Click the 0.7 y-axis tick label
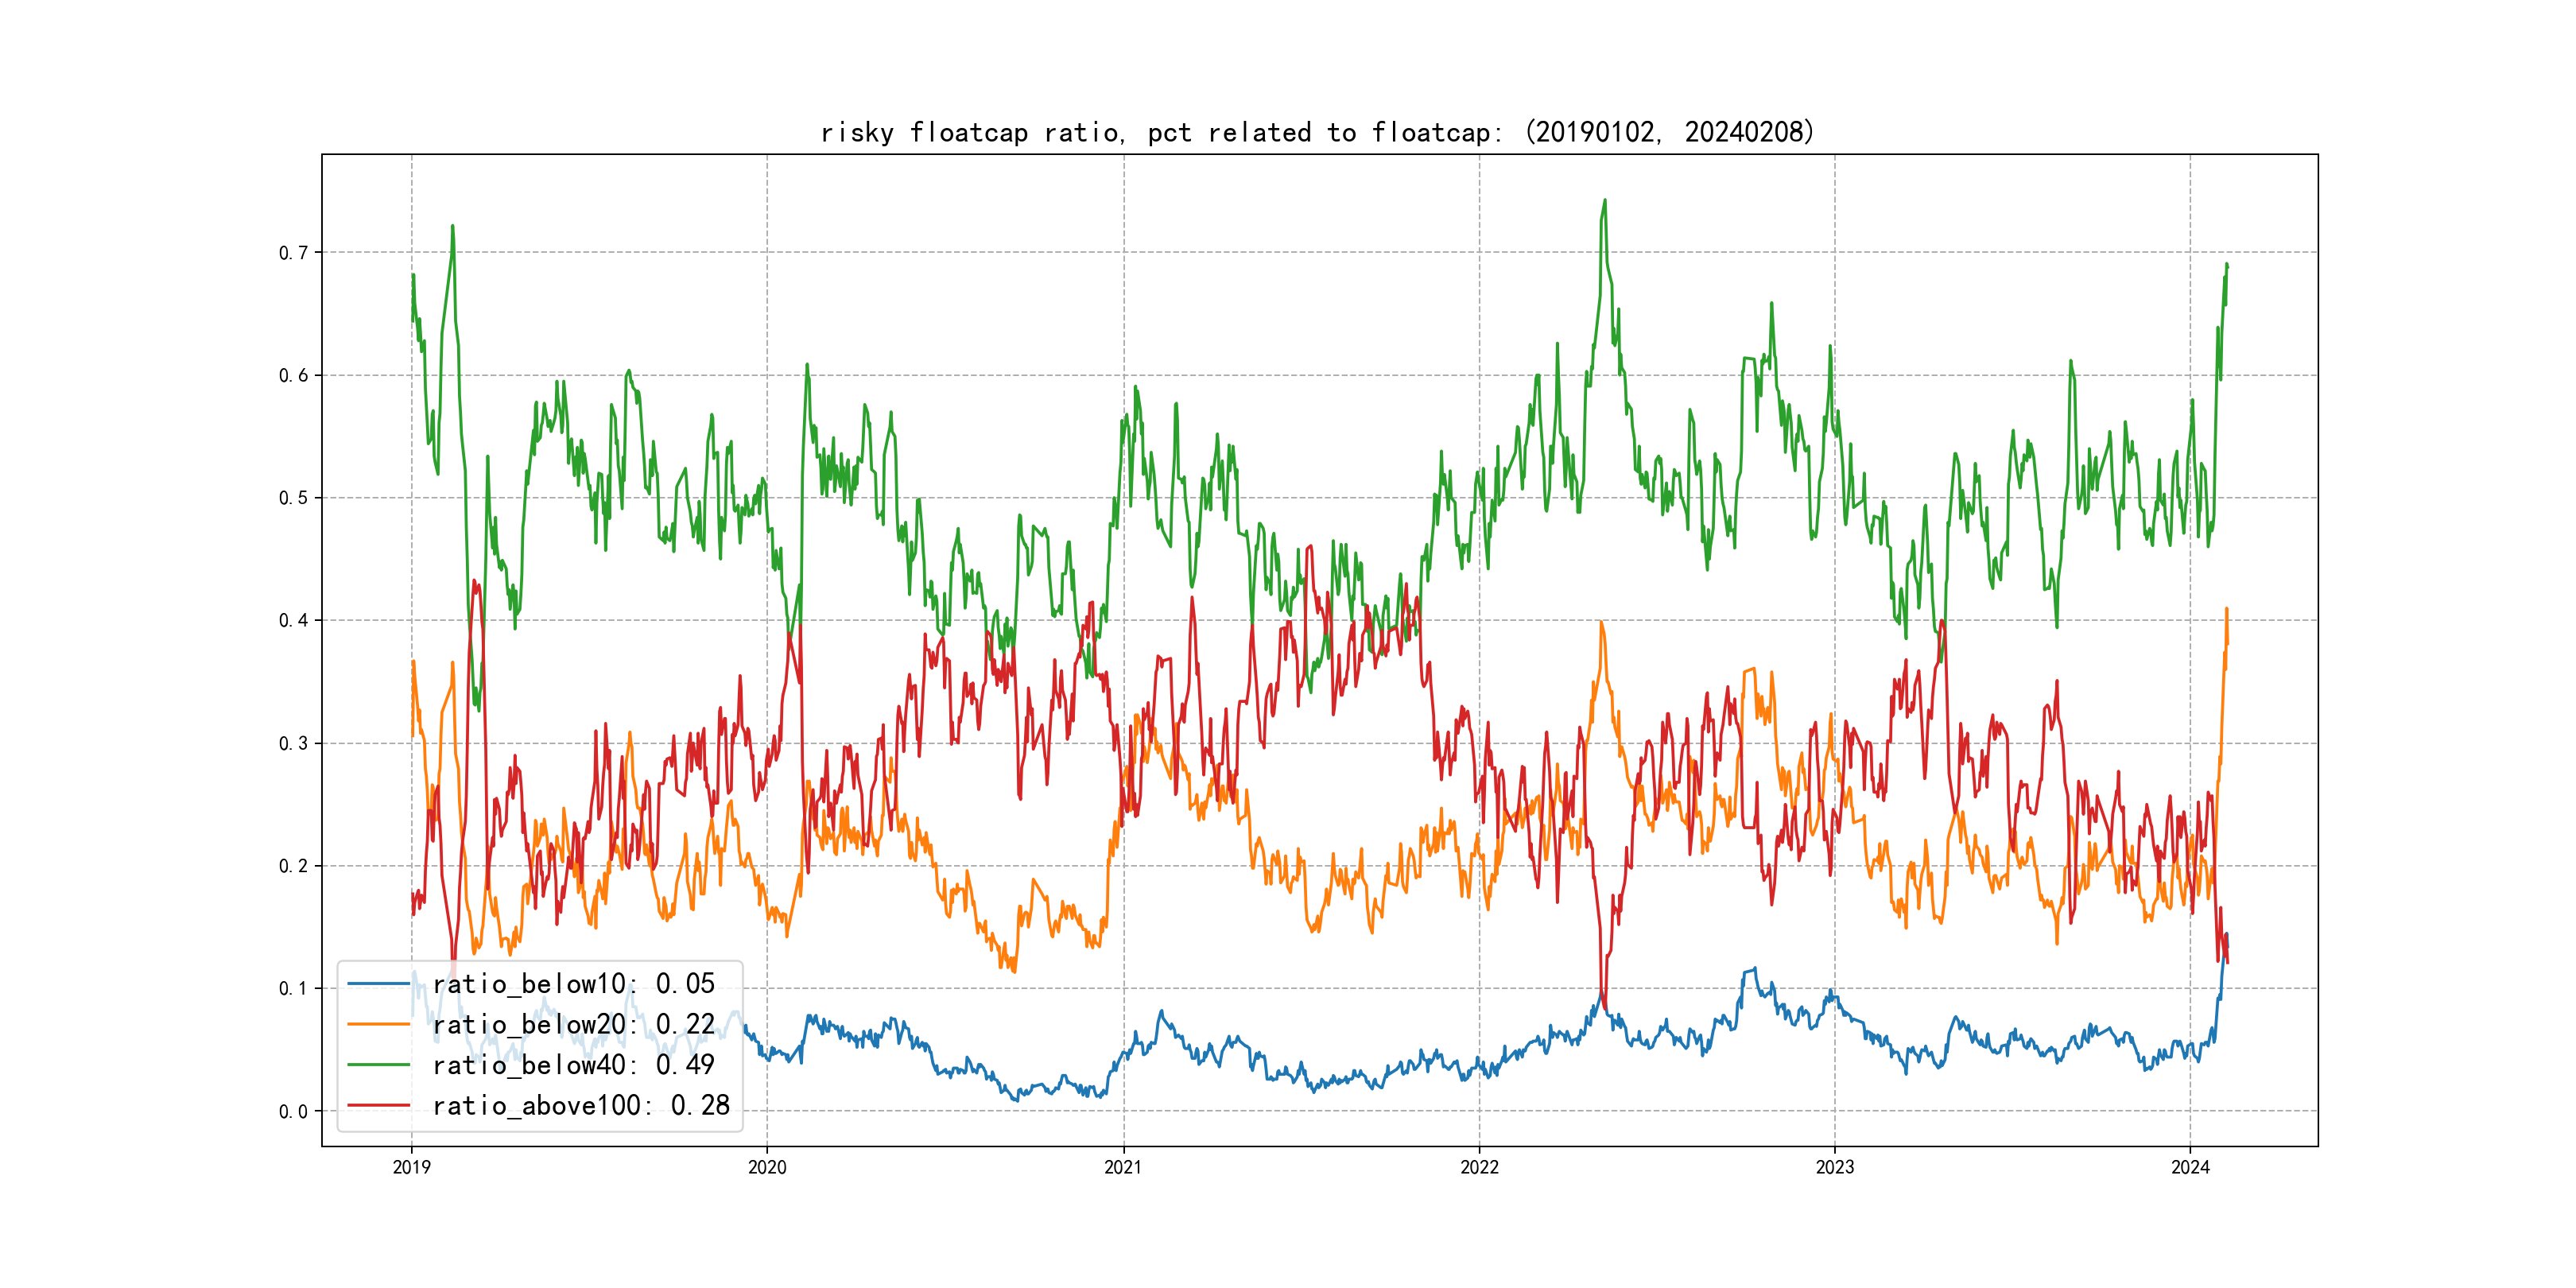 [293, 253]
